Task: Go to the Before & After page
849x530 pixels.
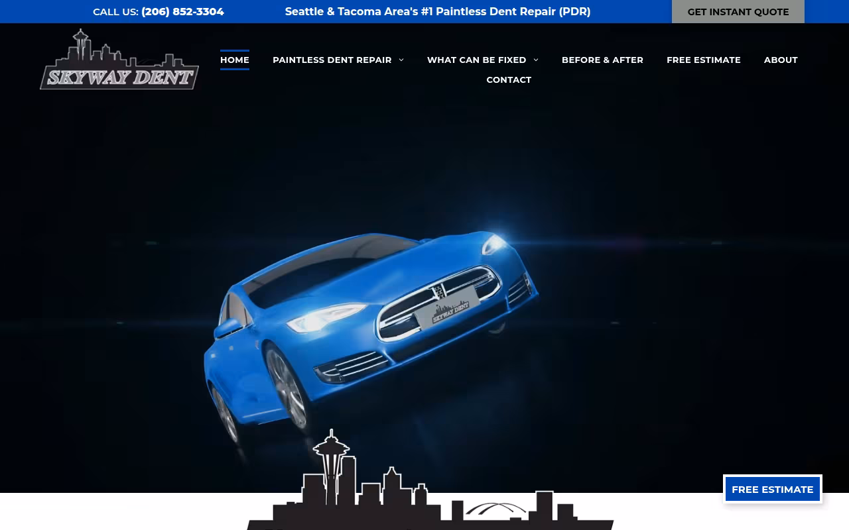Action: tap(602, 60)
